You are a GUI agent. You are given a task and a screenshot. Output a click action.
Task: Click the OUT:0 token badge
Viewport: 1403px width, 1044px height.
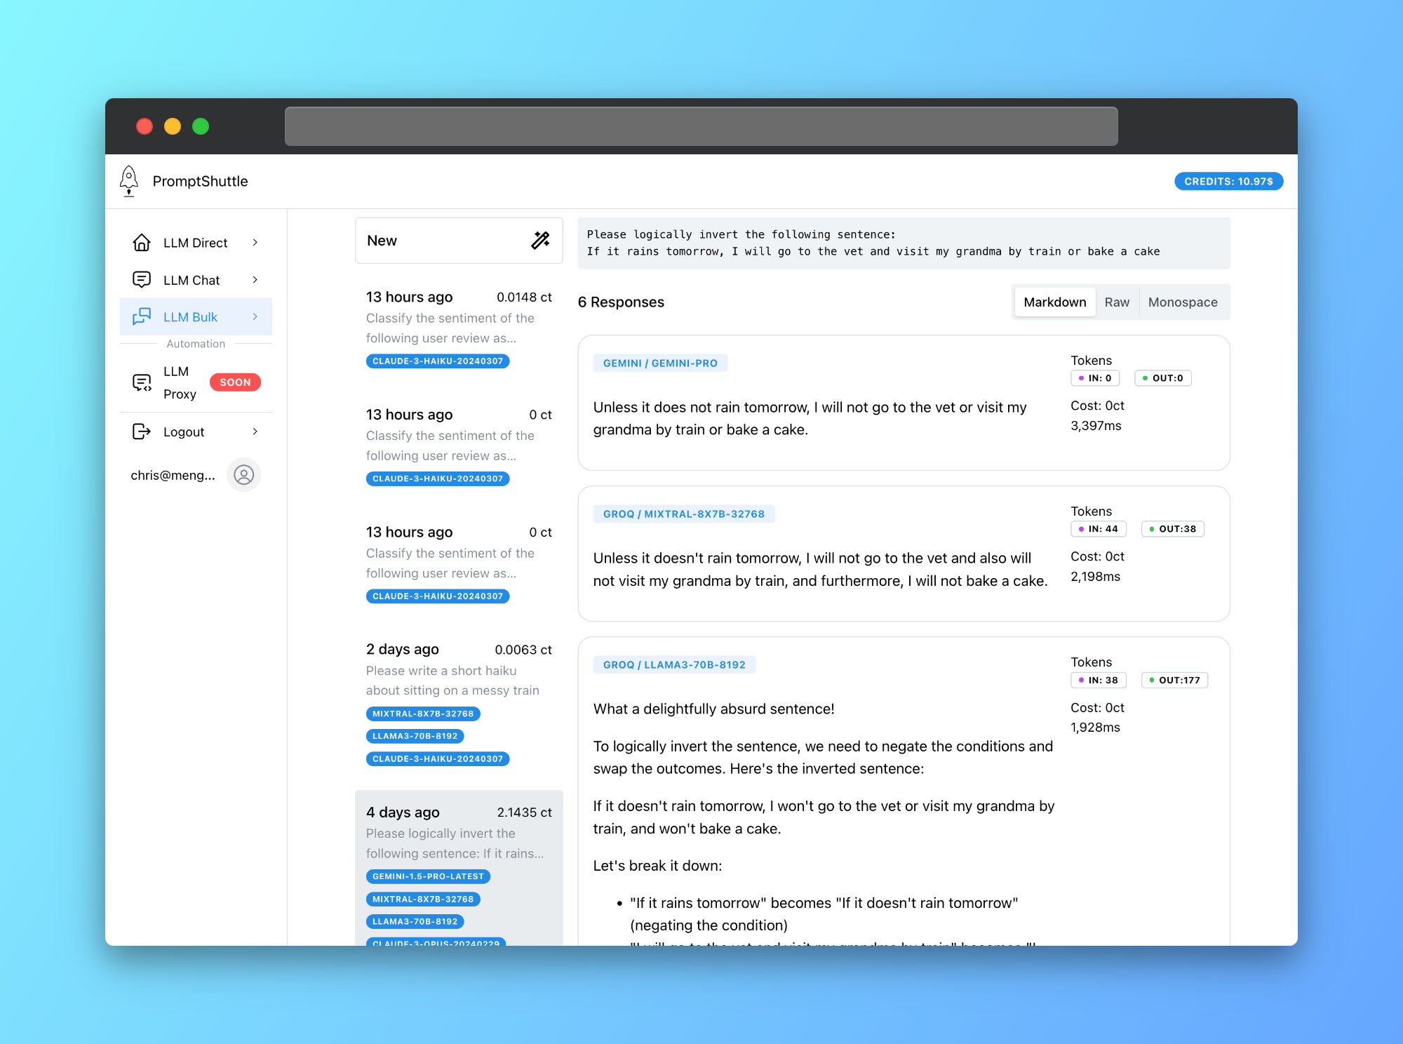tap(1163, 378)
